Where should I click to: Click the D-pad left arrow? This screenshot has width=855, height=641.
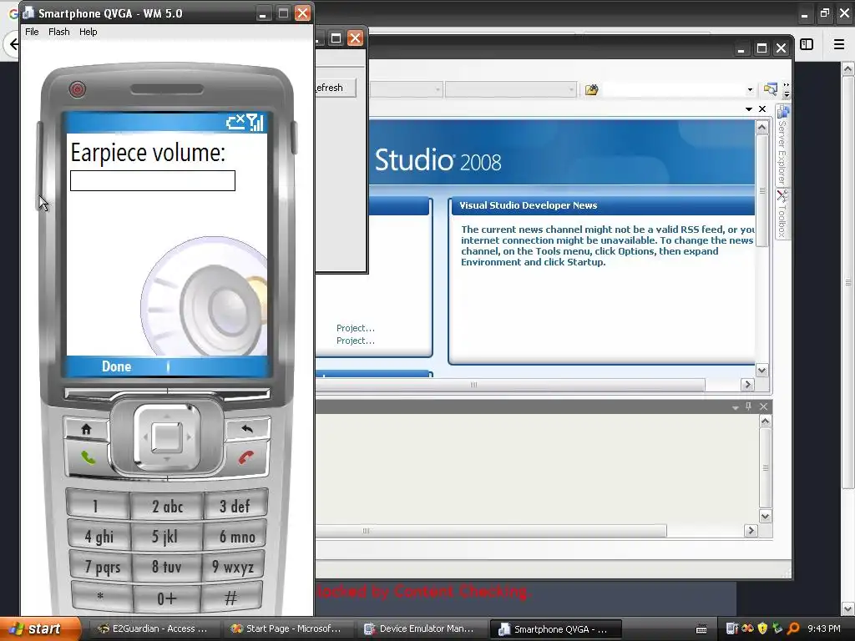(x=145, y=437)
